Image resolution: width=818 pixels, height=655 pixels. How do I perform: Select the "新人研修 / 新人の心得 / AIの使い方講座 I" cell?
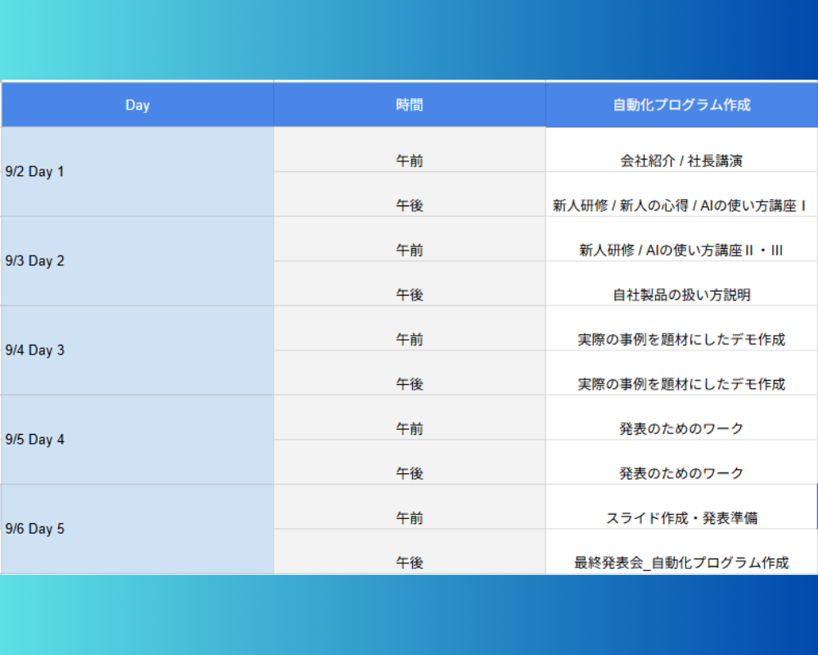click(x=681, y=194)
